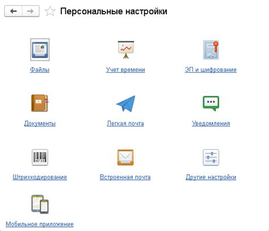This screenshot has width=269, height=231.
Task: Open the Легкая почта paper plane icon
Action: 125,103
